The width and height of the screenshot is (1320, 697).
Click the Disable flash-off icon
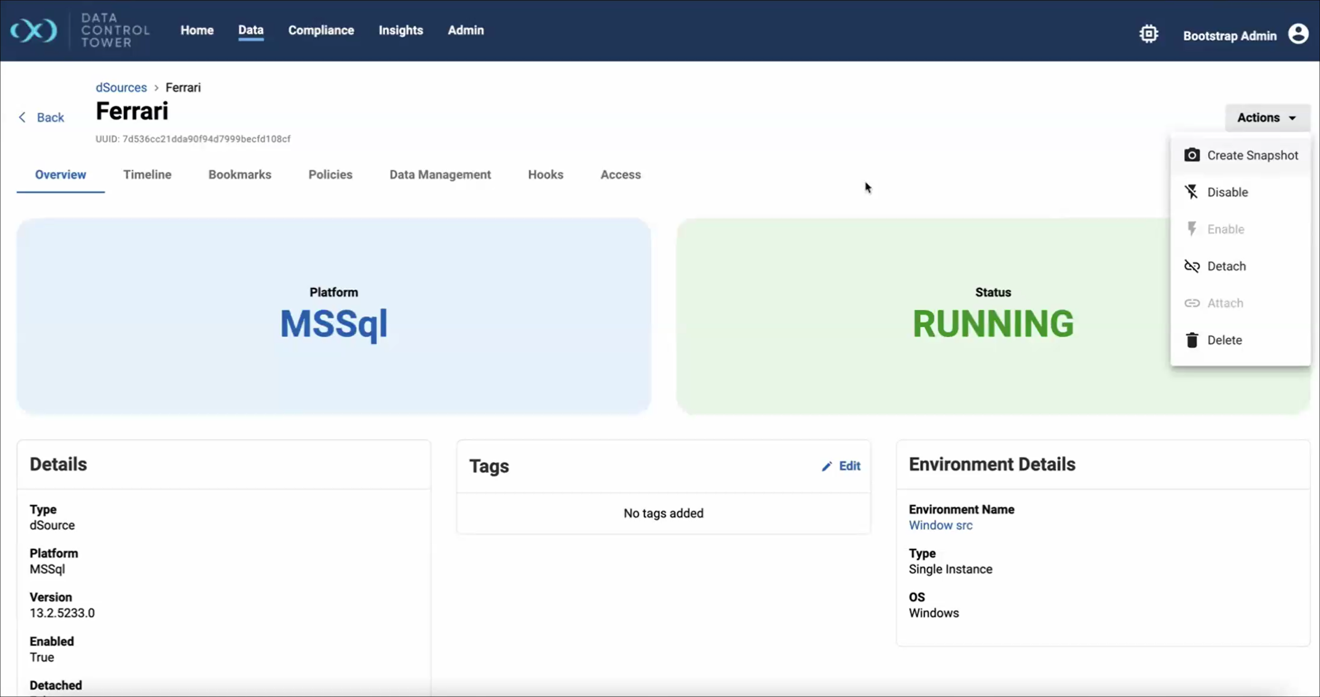(1192, 192)
